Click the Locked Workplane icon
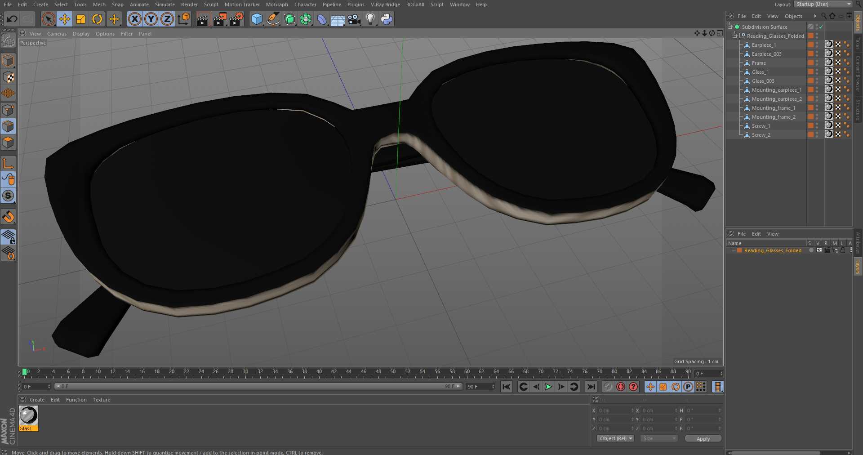863x455 pixels. (x=8, y=236)
